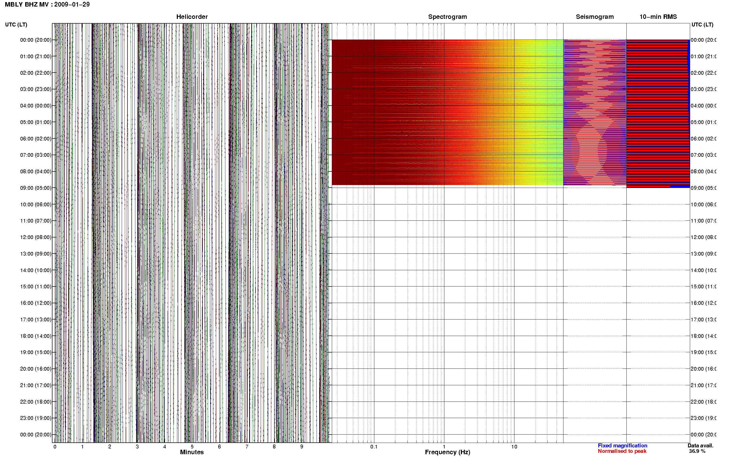Click the "03:00 (23:00)" time label
This screenshot has height=466, width=746.
pyautogui.click(x=36, y=89)
